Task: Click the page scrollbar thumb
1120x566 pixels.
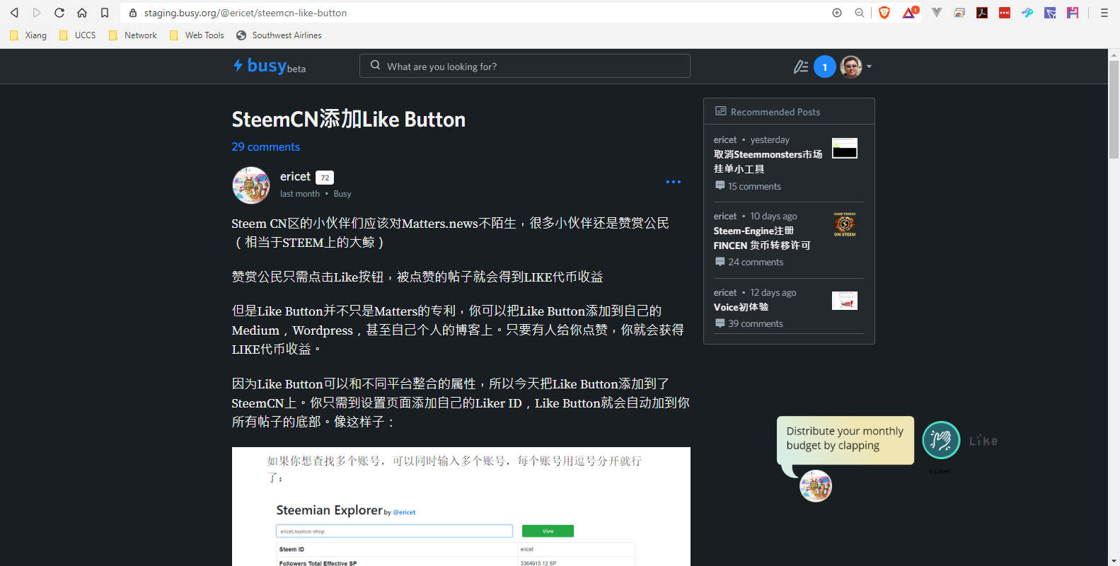Action: tap(1114, 109)
